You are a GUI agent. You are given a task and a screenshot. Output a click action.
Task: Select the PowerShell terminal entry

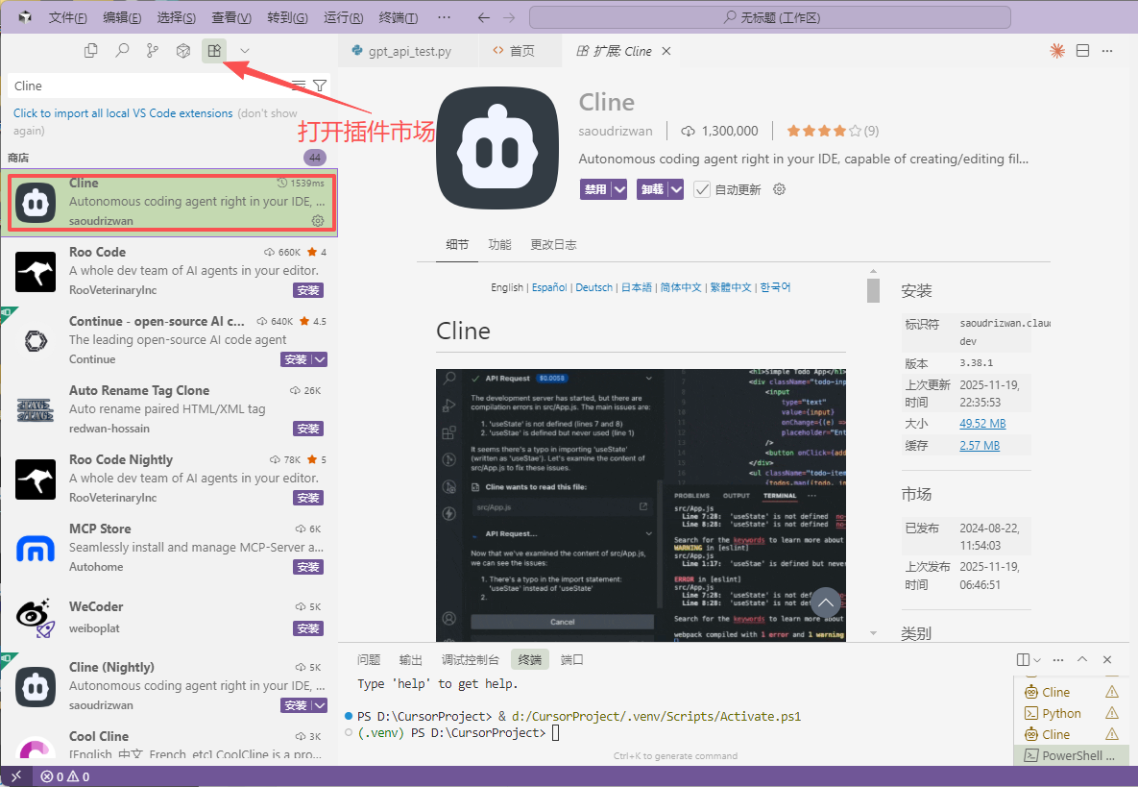tap(1070, 755)
